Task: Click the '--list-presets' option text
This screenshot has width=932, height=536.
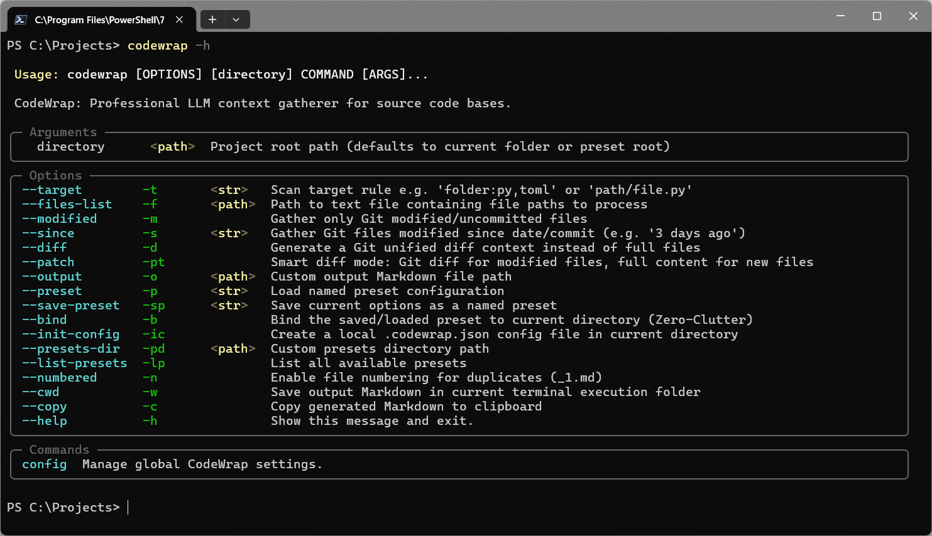Action: 75,363
